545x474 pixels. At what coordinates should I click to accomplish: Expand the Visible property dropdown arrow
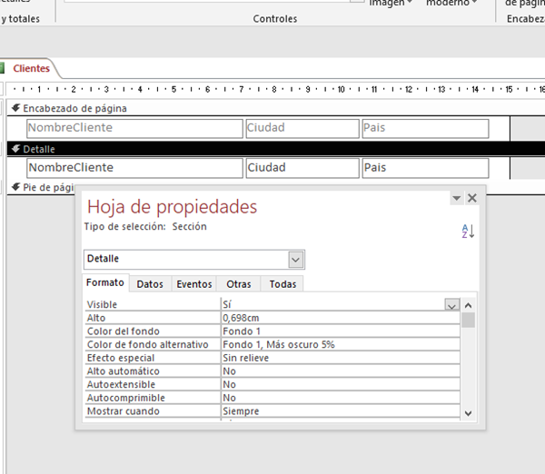point(451,305)
